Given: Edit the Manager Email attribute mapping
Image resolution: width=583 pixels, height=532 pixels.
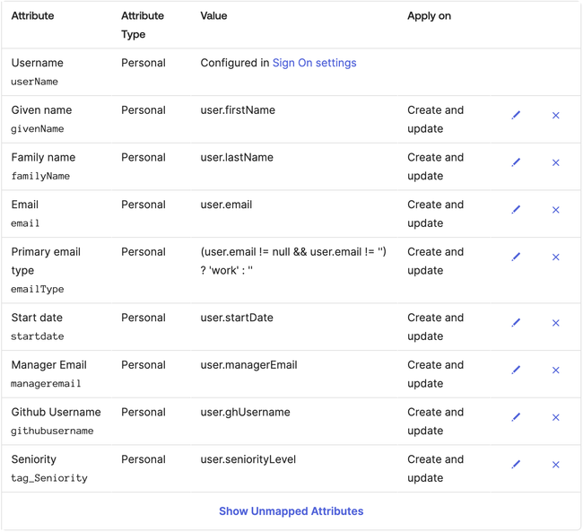Looking at the screenshot, I should [516, 371].
